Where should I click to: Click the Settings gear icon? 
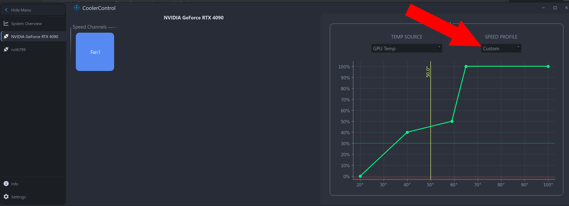click(6, 197)
